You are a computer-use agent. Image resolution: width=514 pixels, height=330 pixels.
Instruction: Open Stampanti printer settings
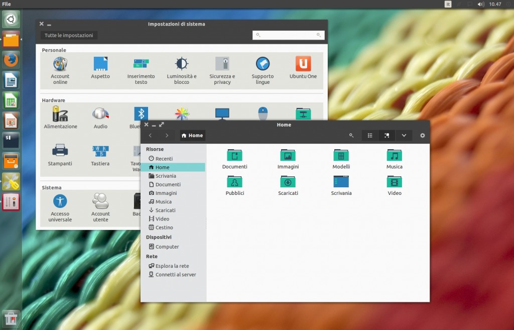(60, 150)
